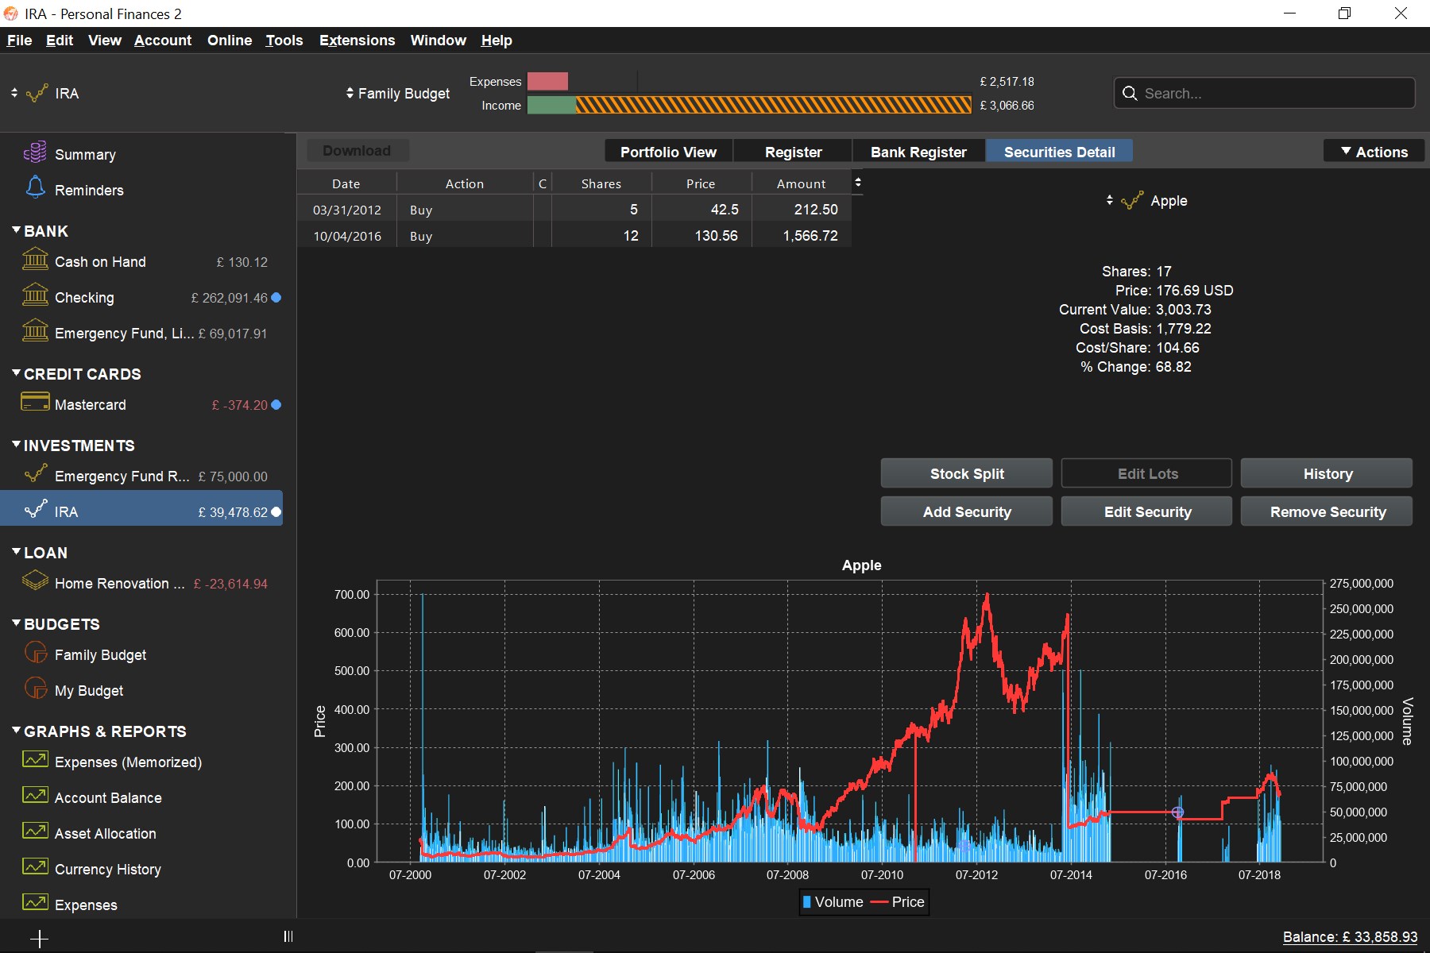Viewport: 1430px width, 953px height.
Task: Open the Actions dropdown
Action: [x=1374, y=152]
